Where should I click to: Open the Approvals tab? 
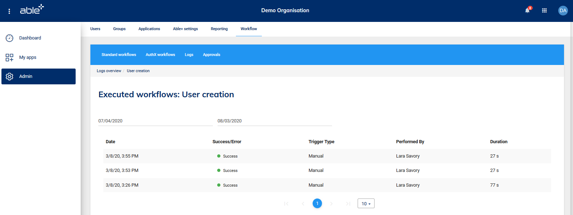[211, 55]
